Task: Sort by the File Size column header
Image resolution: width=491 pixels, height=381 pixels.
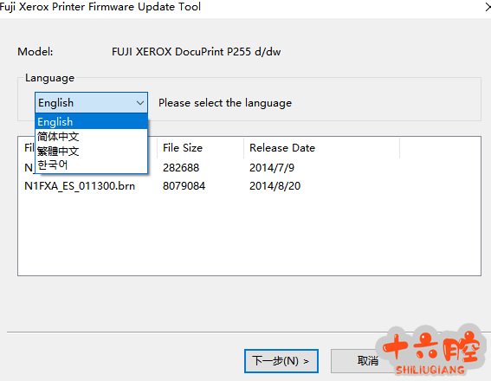Action: pyautogui.click(x=200, y=148)
